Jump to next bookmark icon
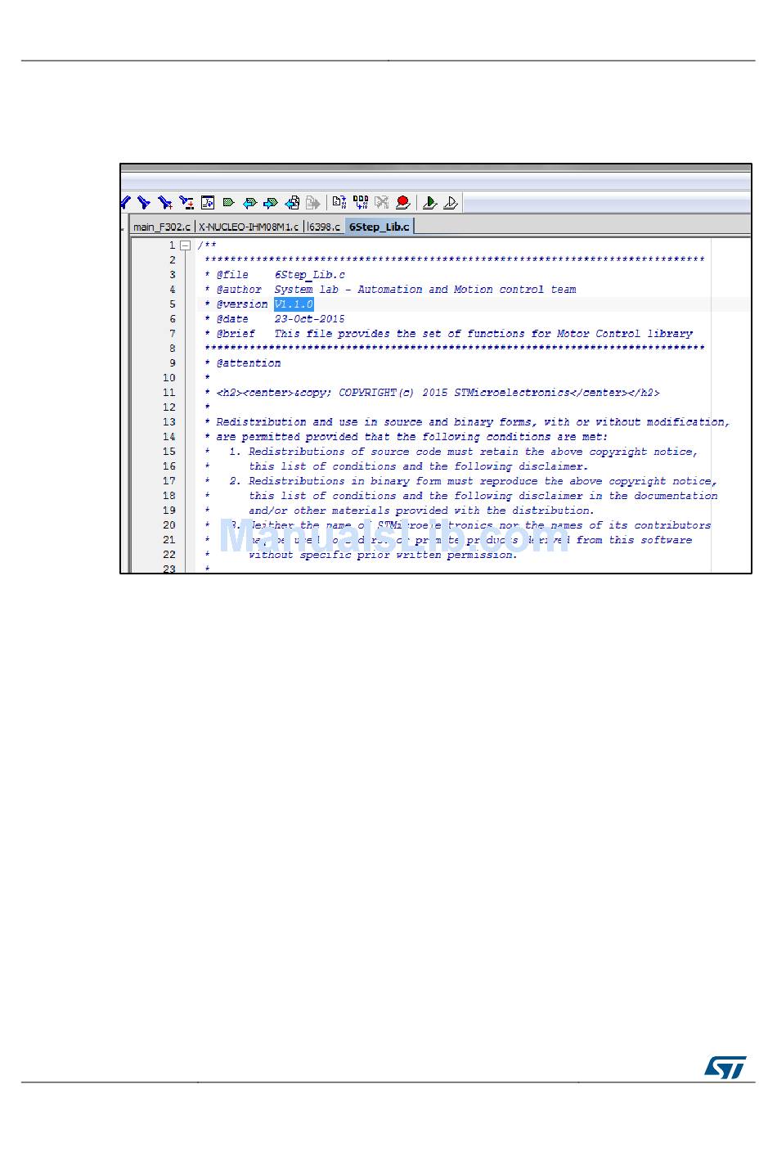Viewport: 777px width, 1161px height. (x=271, y=202)
